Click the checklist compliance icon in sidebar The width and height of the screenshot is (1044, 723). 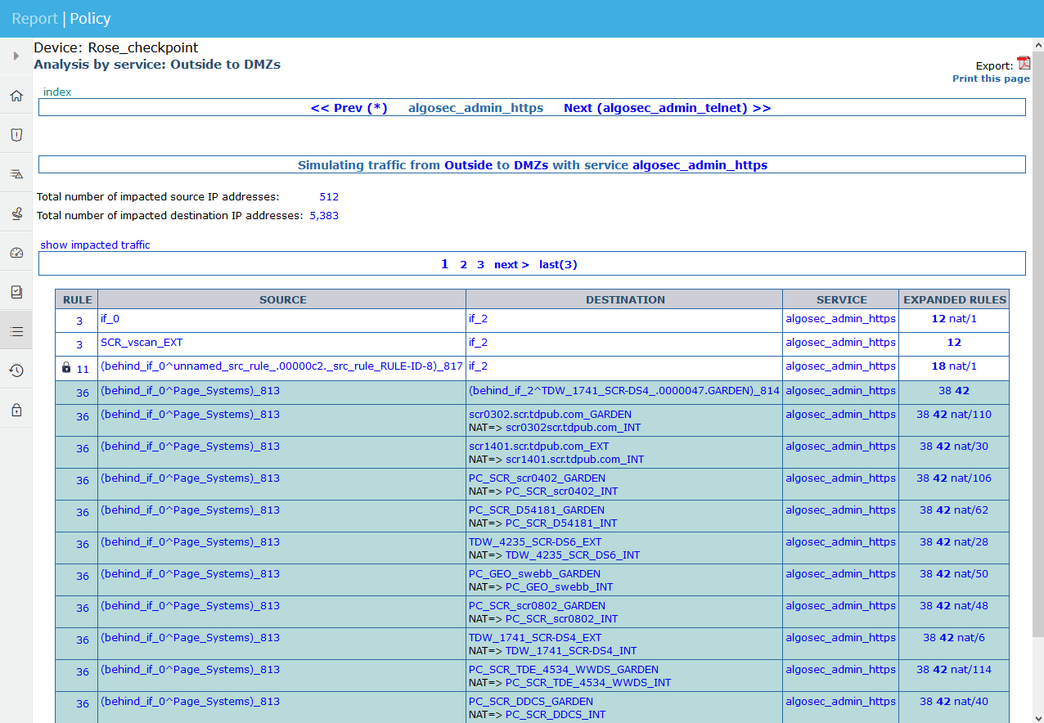pyautogui.click(x=16, y=292)
